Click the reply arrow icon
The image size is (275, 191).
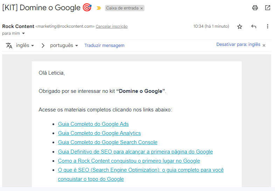click(x=254, y=27)
